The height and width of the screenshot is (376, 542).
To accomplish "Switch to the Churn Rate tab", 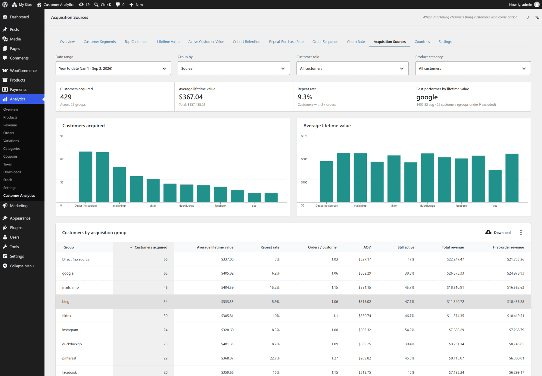I will [356, 42].
